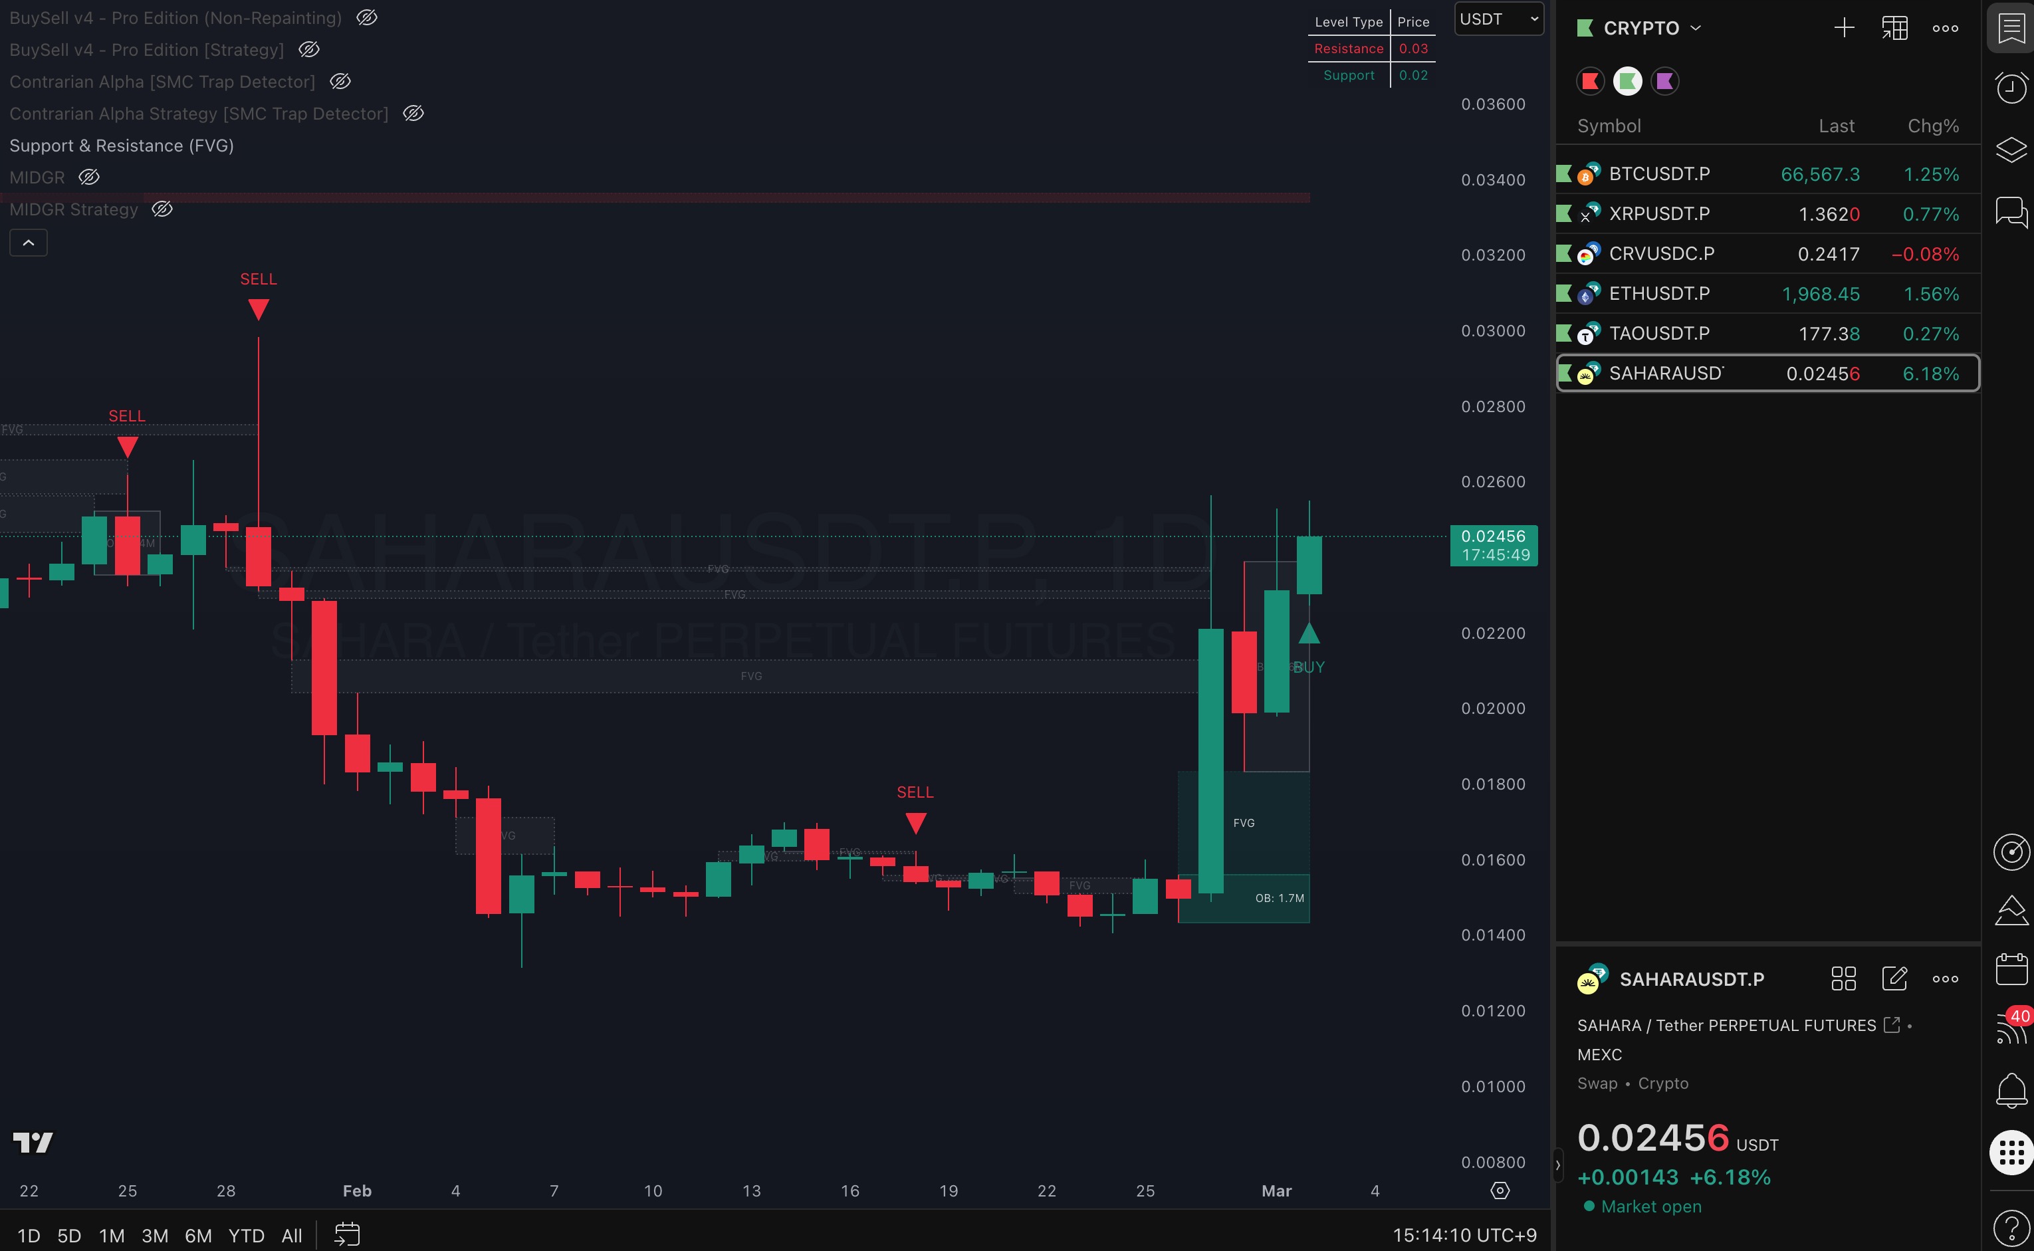Hide the Contrarian Alpha SMC Trap Detector

tap(340, 81)
